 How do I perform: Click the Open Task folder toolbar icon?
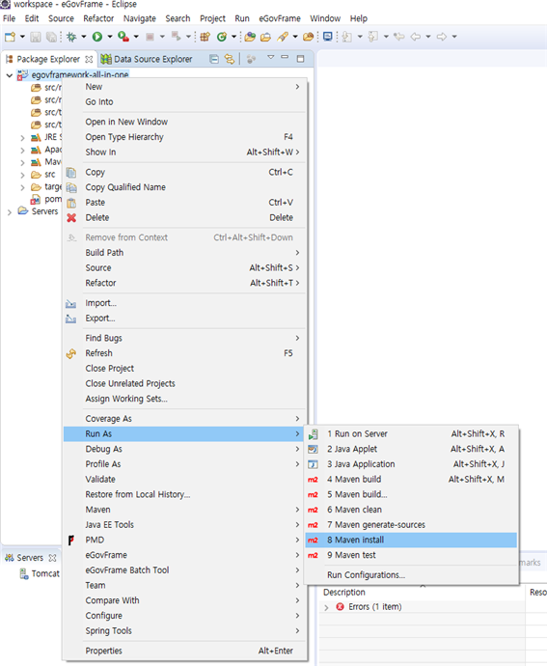coord(265,37)
